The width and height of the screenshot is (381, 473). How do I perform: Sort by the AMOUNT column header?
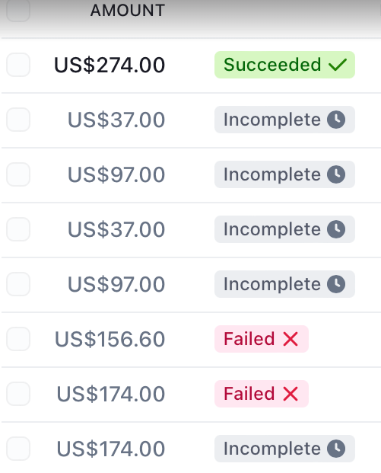[x=128, y=10]
